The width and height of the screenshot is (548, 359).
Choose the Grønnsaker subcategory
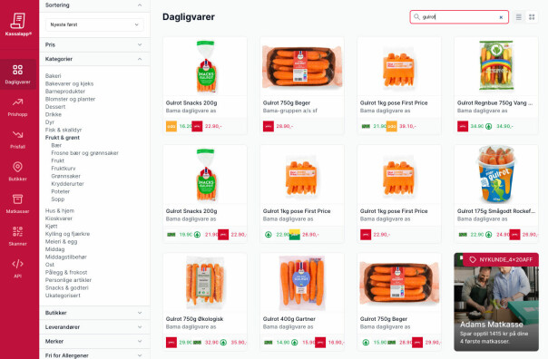[65, 176]
